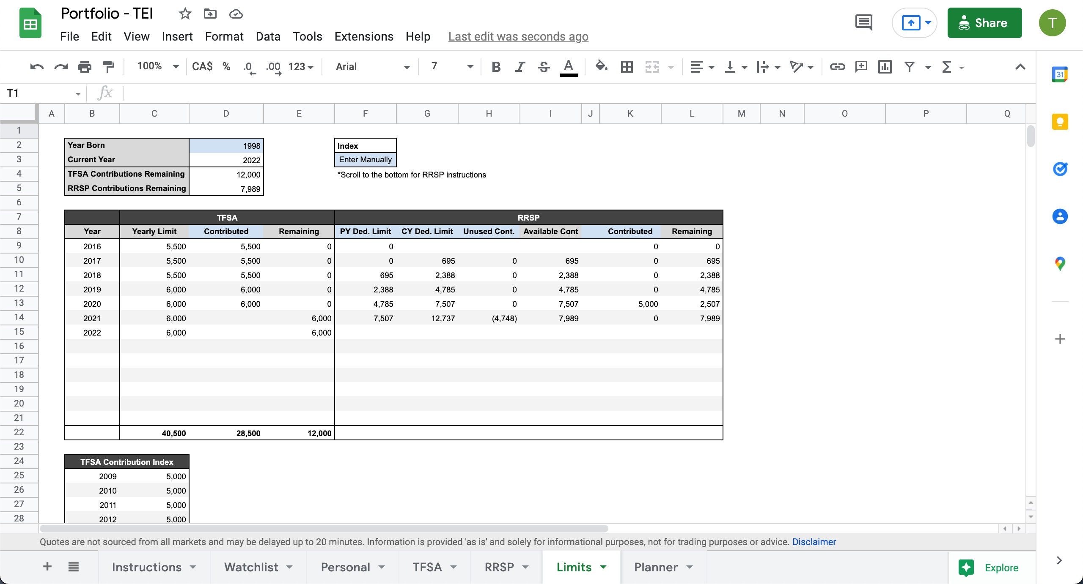This screenshot has height=584, width=1083.
Task: Switch to the Planner sheet tab
Action: [x=656, y=567]
